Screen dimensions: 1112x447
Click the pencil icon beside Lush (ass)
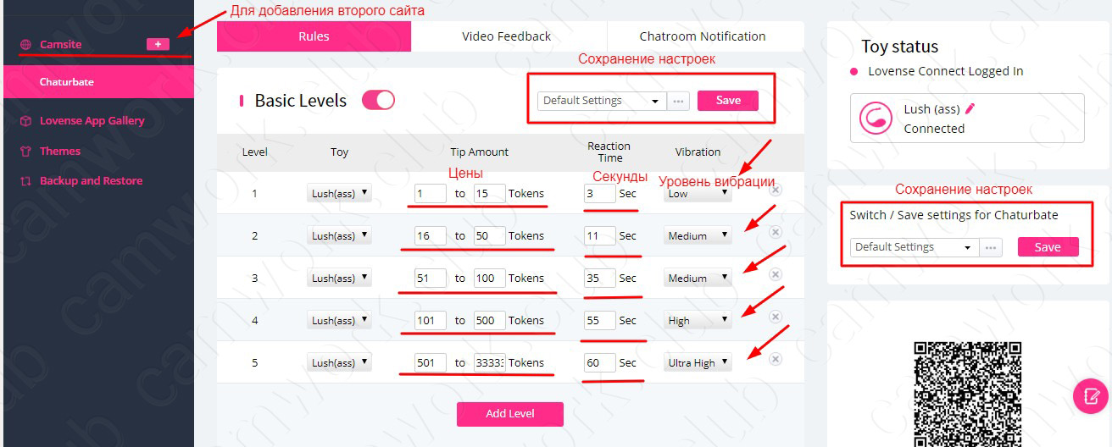[x=970, y=108]
